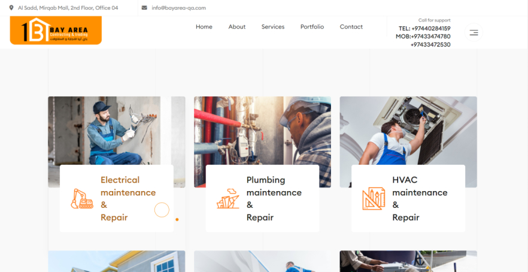
Task: Click the Plumbing card's orange icon
Action: coord(227,198)
